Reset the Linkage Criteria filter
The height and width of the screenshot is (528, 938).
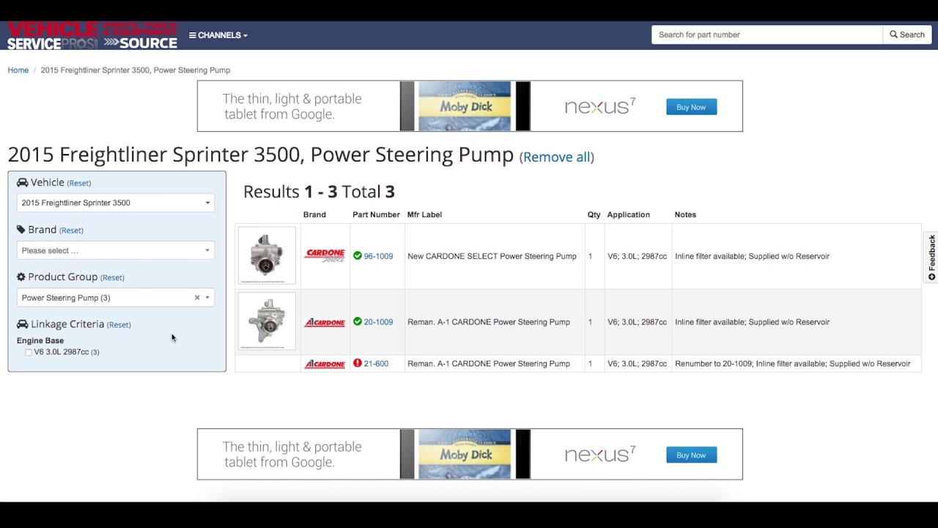click(119, 325)
